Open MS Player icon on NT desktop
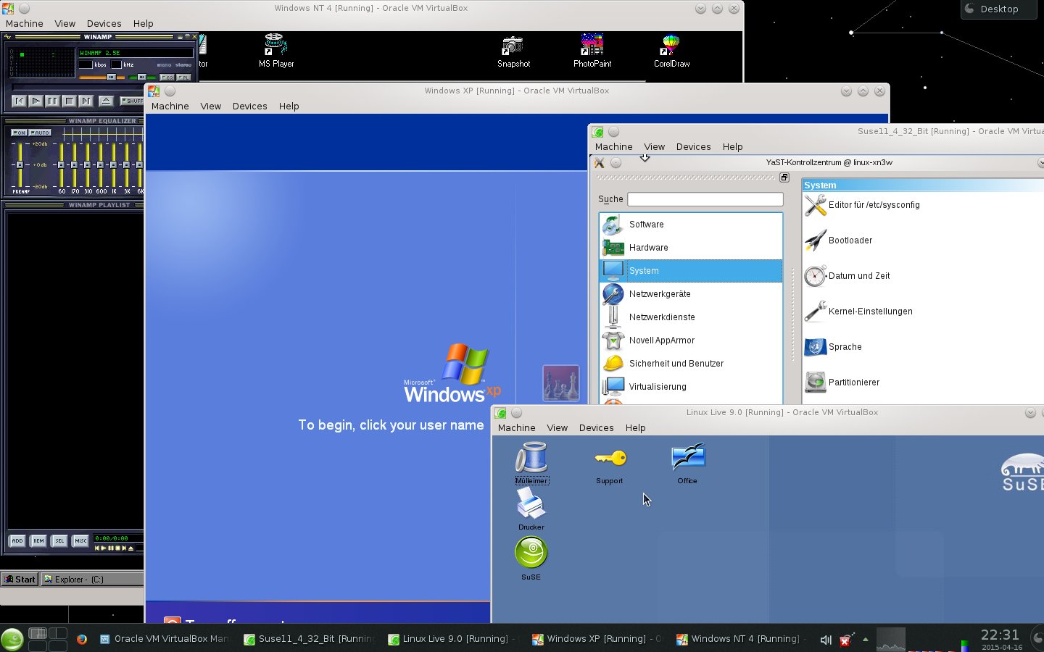The image size is (1044, 652). click(275, 51)
